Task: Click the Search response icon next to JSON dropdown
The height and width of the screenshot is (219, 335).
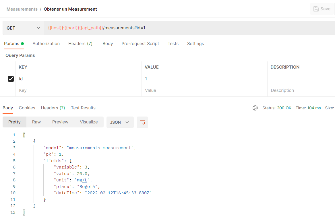Action: [142, 122]
